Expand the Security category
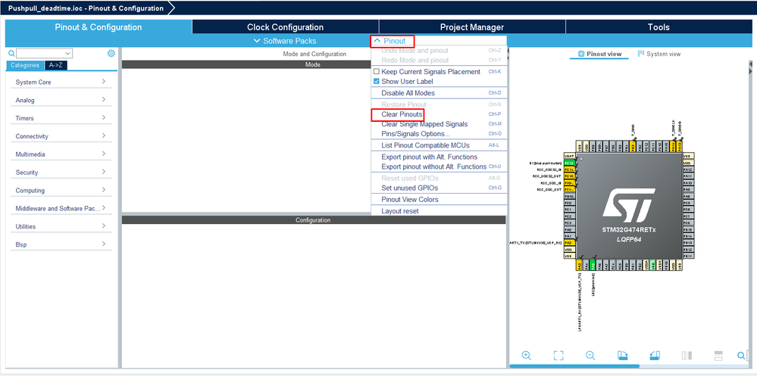 pyautogui.click(x=61, y=172)
